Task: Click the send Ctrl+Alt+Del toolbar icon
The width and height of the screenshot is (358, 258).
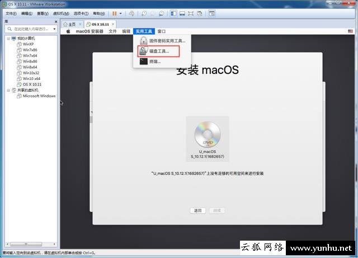Action: (132, 13)
